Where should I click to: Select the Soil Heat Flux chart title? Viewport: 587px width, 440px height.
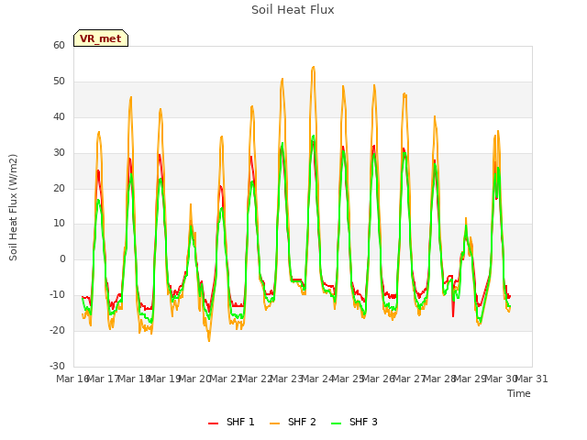[293, 10]
